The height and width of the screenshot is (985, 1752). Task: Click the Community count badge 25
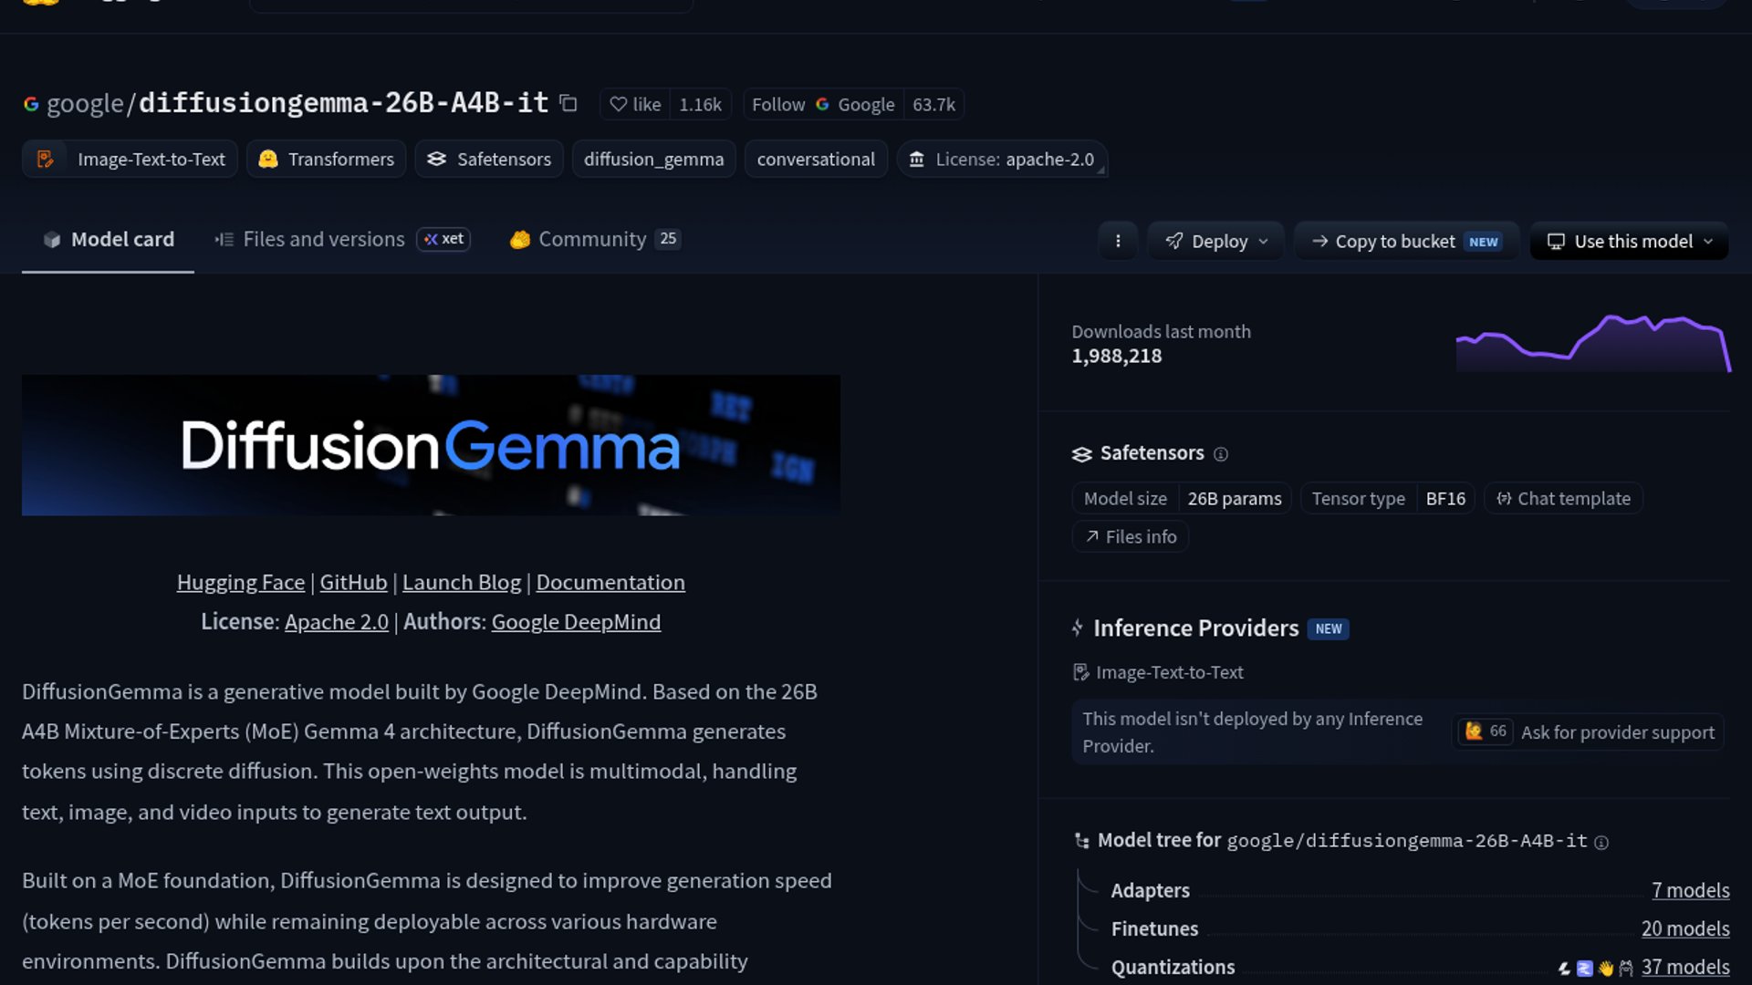pyautogui.click(x=668, y=239)
